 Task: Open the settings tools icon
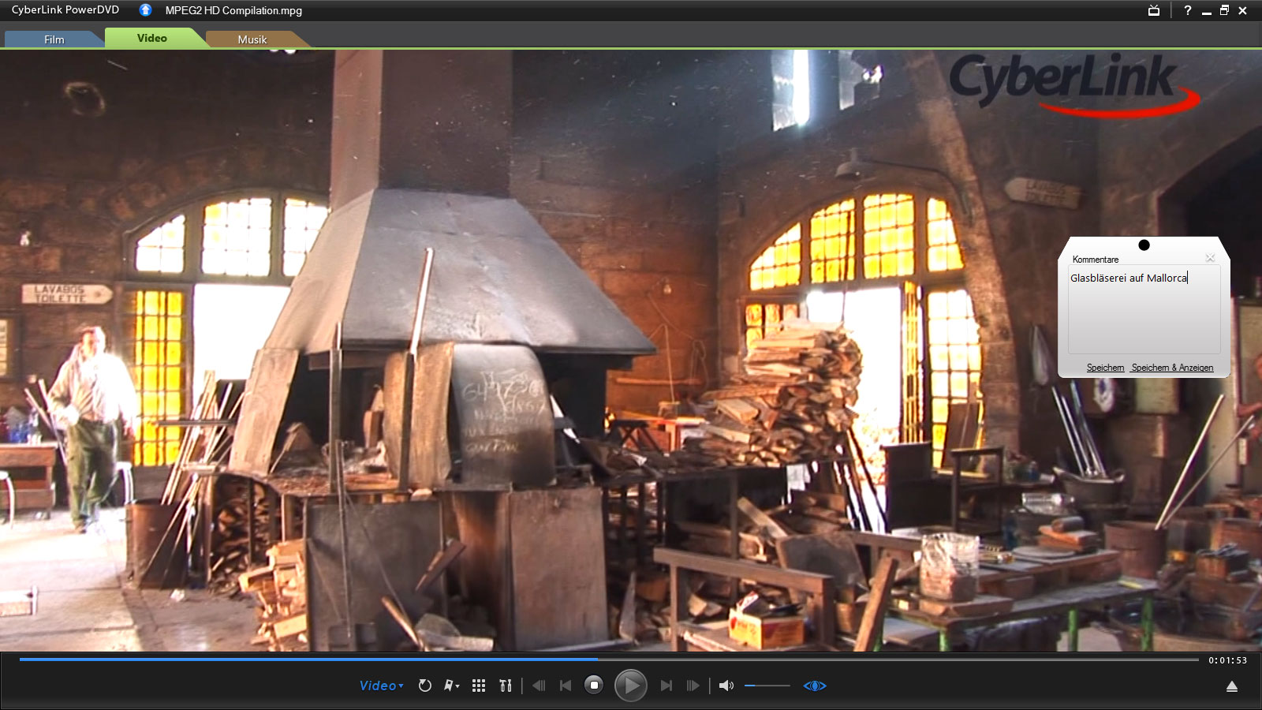point(506,686)
